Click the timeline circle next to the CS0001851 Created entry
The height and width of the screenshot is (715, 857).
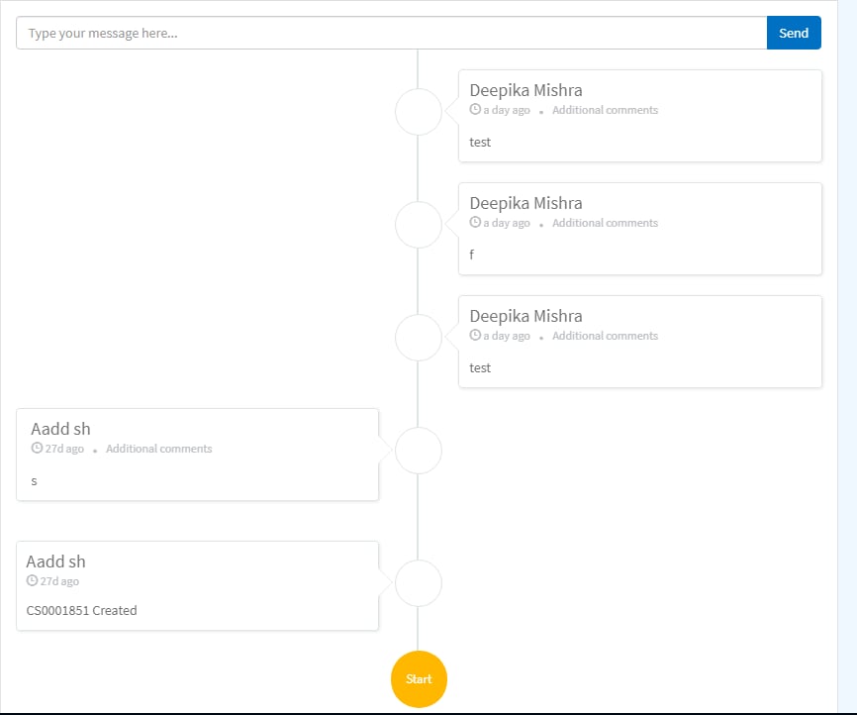click(419, 582)
